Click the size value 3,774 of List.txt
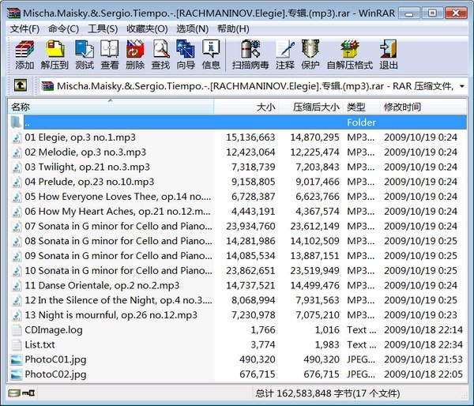Screen dimensions: 474x406 click(x=263, y=344)
